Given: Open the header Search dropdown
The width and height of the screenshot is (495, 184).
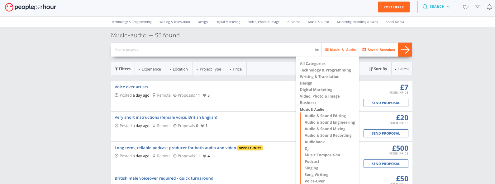Looking at the screenshot, I should pyautogui.click(x=436, y=7).
